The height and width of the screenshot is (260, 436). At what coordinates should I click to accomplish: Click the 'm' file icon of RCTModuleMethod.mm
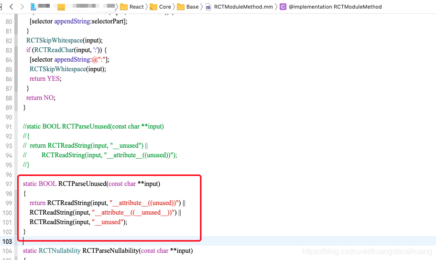pyautogui.click(x=208, y=7)
